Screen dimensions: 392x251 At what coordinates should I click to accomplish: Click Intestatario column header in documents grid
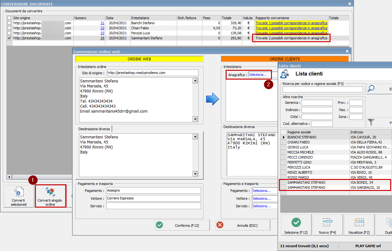153,18
